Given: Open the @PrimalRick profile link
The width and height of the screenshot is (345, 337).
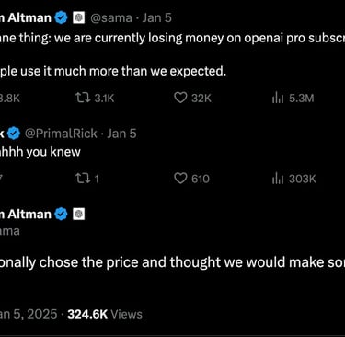Looking at the screenshot, I should coord(61,134).
